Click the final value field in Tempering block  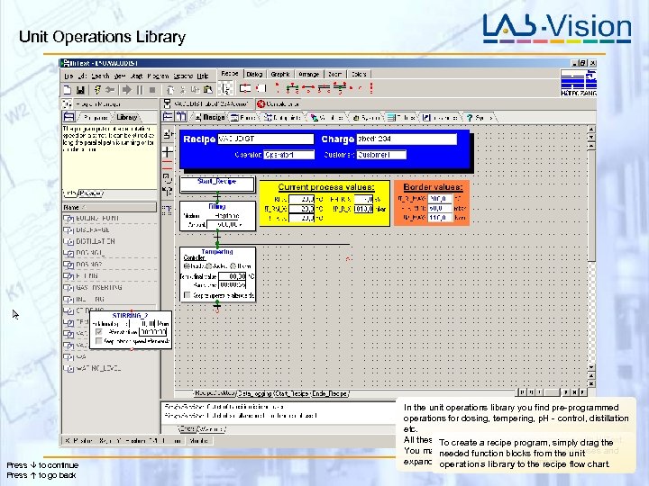pyautogui.click(x=233, y=276)
